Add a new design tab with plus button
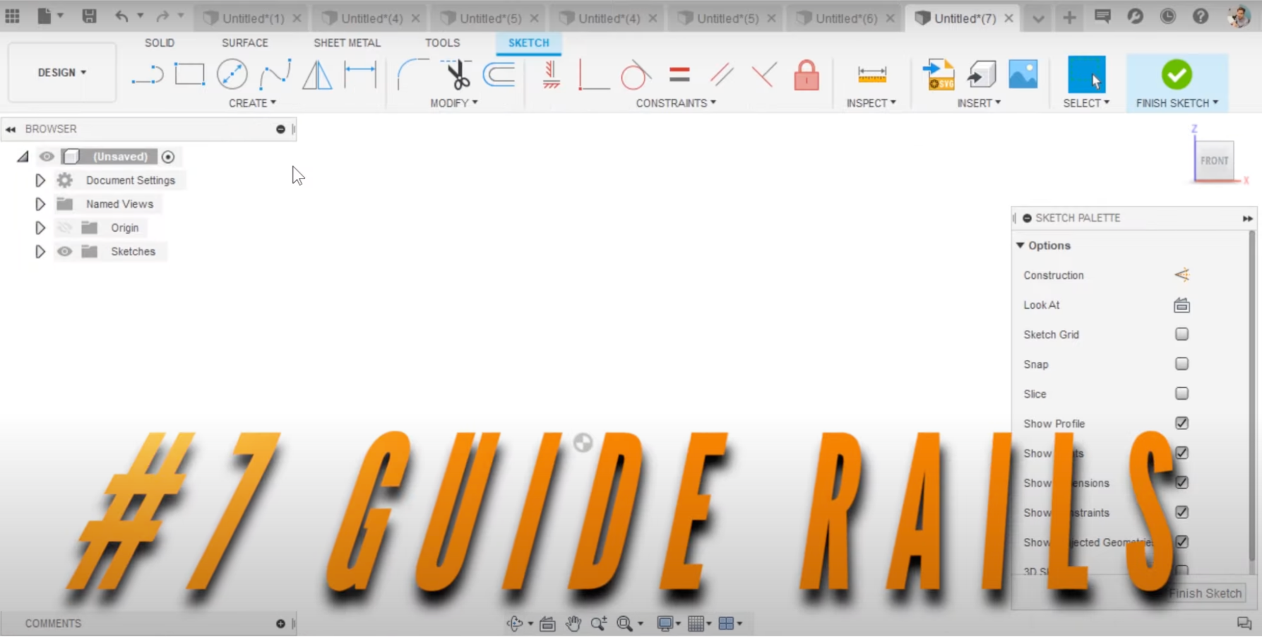Image resolution: width=1262 pixels, height=637 pixels. tap(1069, 18)
